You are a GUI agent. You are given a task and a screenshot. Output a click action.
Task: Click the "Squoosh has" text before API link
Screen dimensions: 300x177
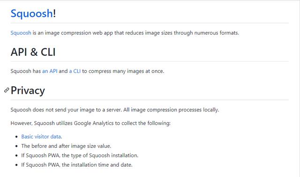click(x=26, y=71)
